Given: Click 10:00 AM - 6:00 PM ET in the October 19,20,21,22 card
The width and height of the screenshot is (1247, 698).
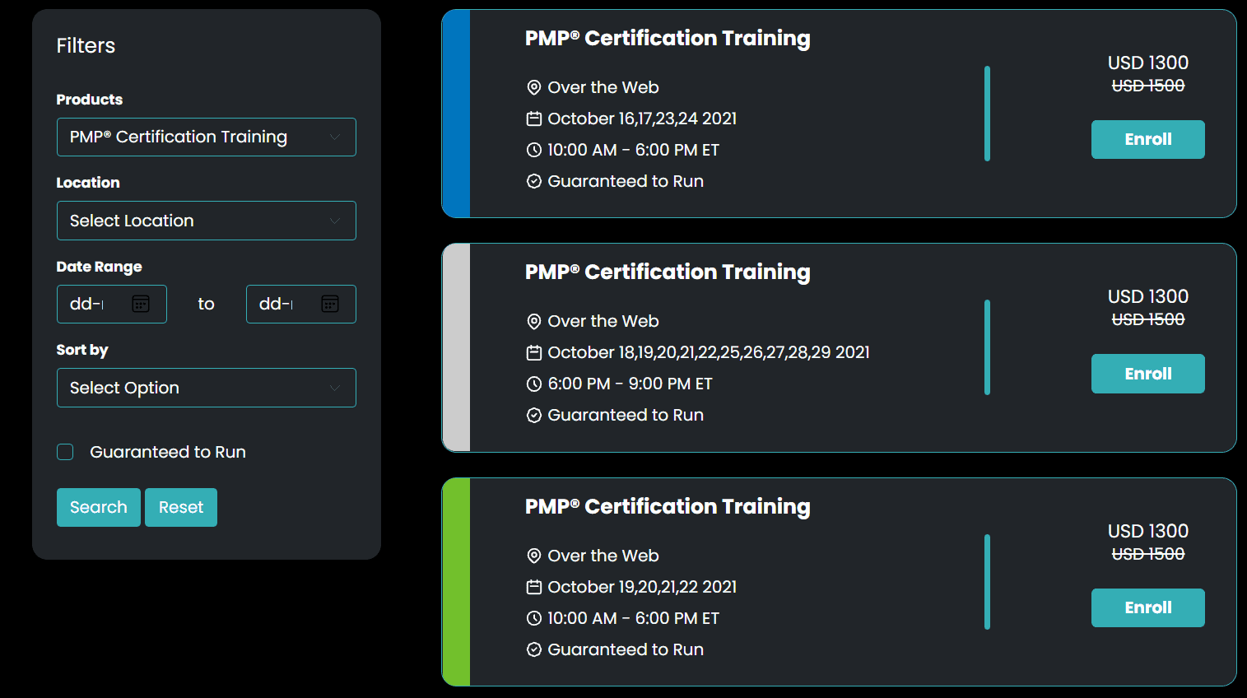Looking at the screenshot, I should [634, 618].
